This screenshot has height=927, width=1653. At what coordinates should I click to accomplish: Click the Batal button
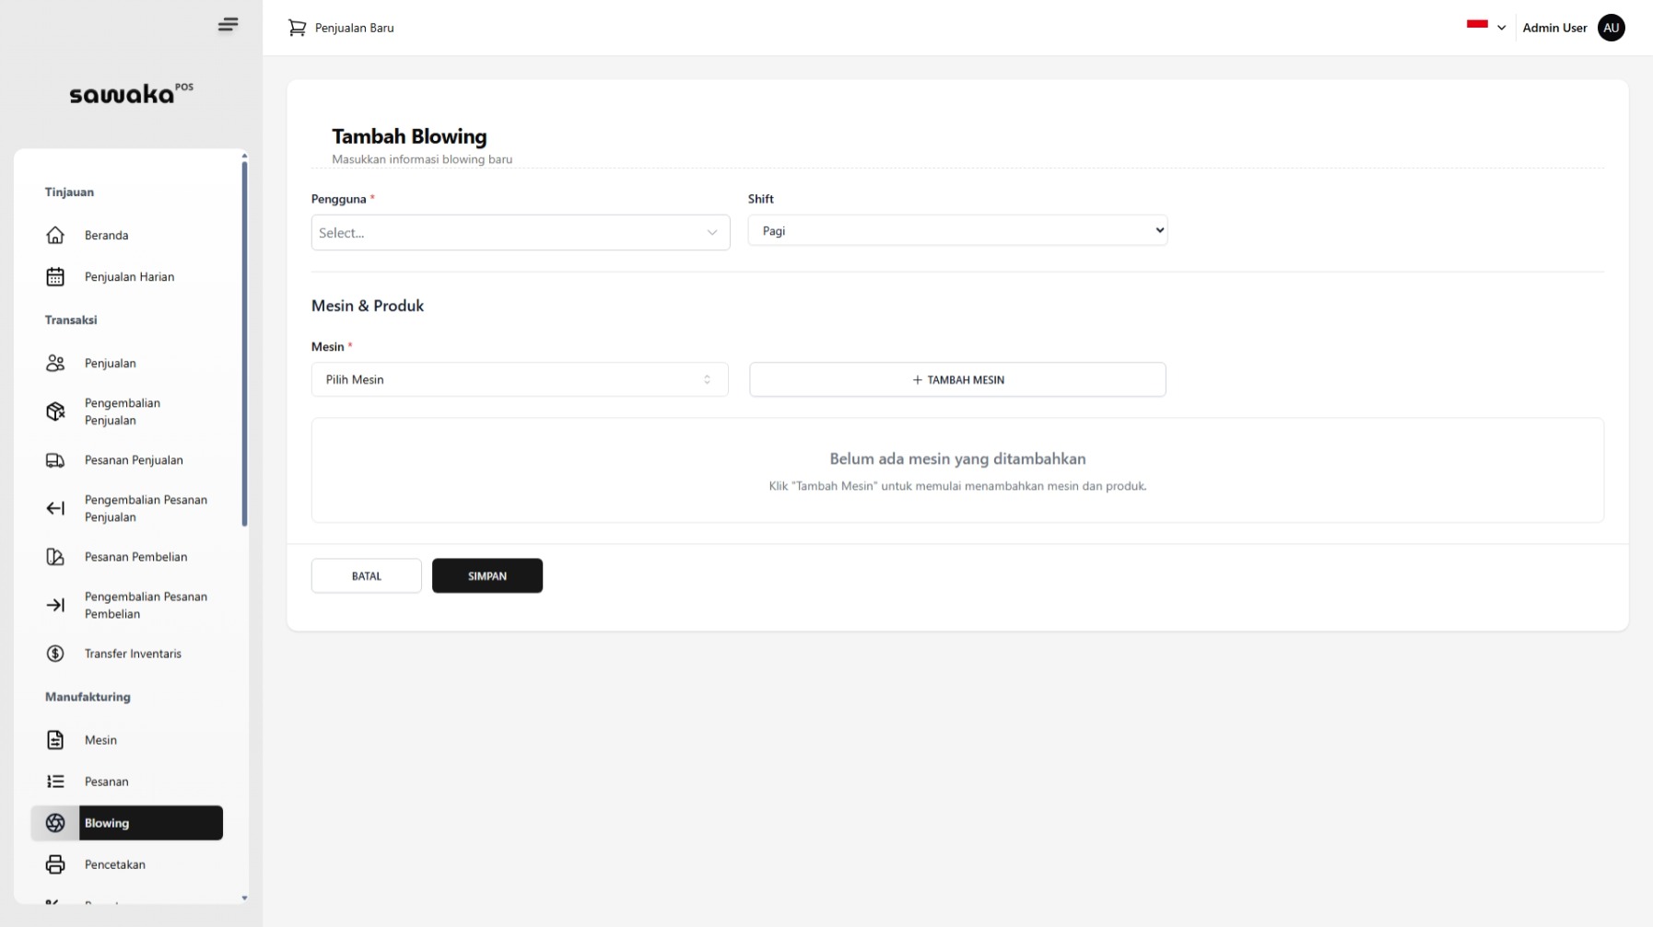click(366, 576)
